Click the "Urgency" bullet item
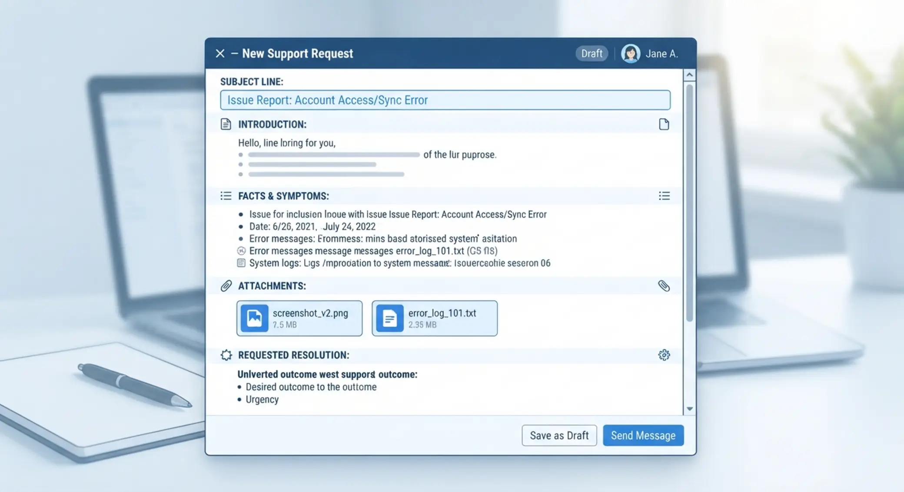The height and width of the screenshot is (492, 904). (x=262, y=400)
